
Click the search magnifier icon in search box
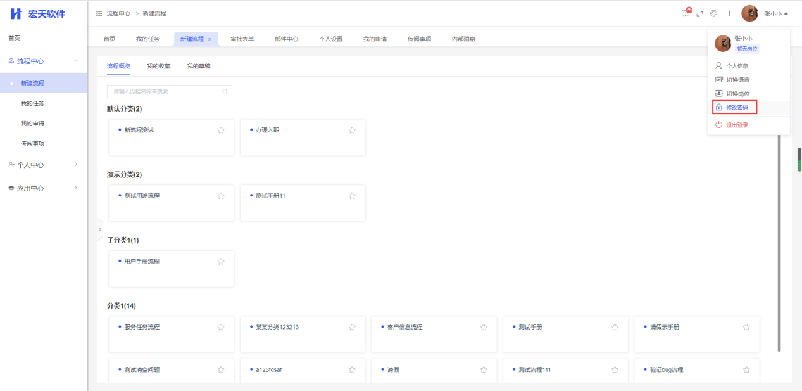click(x=225, y=91)
